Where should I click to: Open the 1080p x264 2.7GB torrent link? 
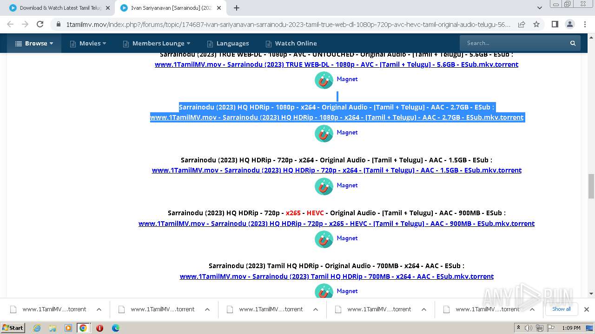pyautogui.click(x=337, y=117)
